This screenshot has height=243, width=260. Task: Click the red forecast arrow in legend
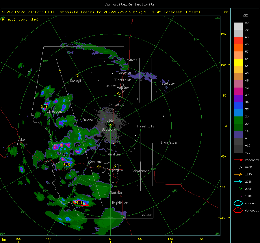pos(238,160)
